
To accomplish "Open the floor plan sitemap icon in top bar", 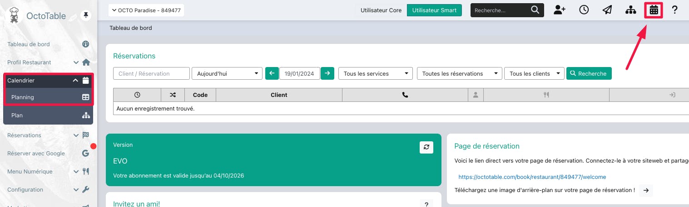I will coord(630,10).
